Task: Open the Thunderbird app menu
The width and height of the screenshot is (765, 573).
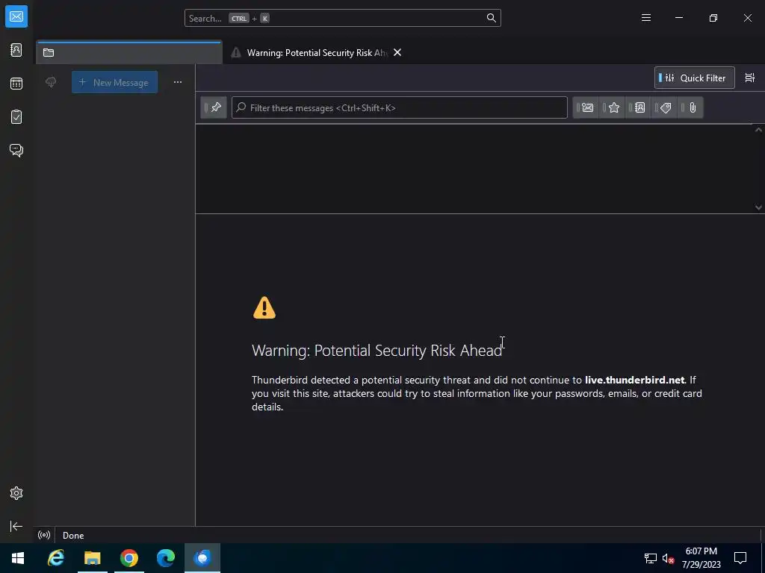Action: [x=646, y=18]
